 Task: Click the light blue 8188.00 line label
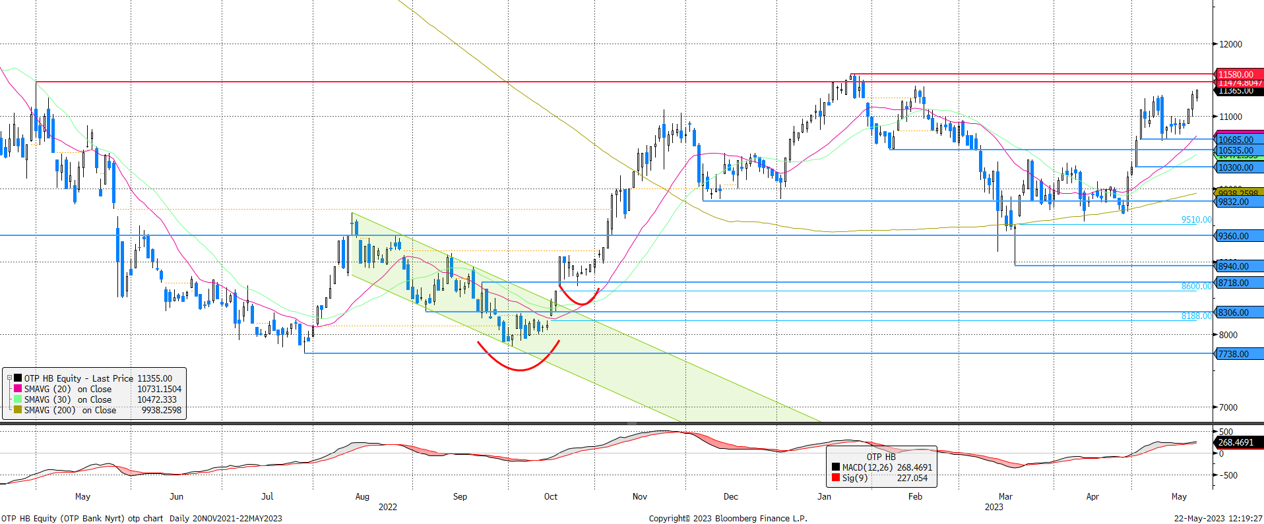pyautogui.click(x=1196, y=316)
